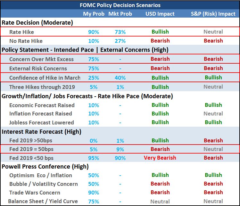
Task: Click 'Interest Rate Forecast (High)' heading
Action: tap(41, 132)
